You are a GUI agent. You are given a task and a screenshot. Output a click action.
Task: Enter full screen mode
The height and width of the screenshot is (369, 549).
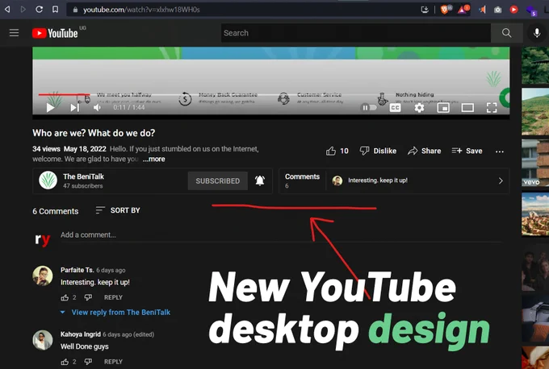click(492, 108)
